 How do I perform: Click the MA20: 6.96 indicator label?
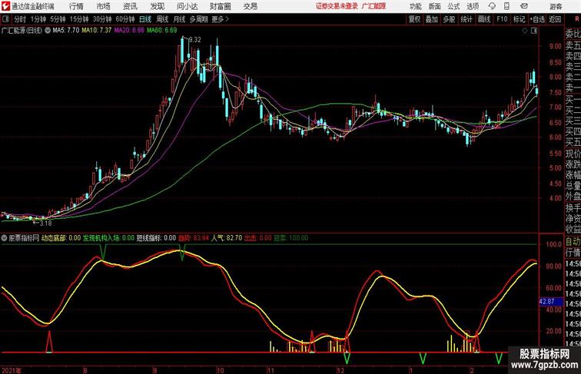(129, 31)
